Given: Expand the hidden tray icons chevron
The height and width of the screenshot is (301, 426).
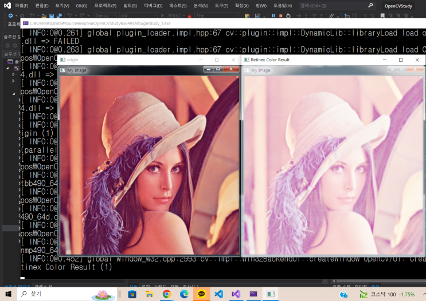Looking at the screenshot, I should point(423,294).
